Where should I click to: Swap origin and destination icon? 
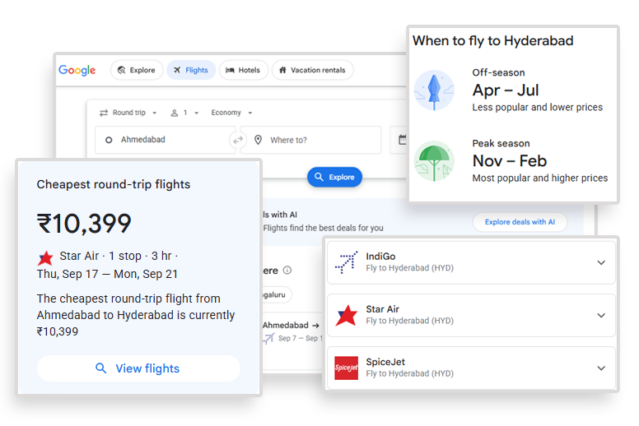238,140
